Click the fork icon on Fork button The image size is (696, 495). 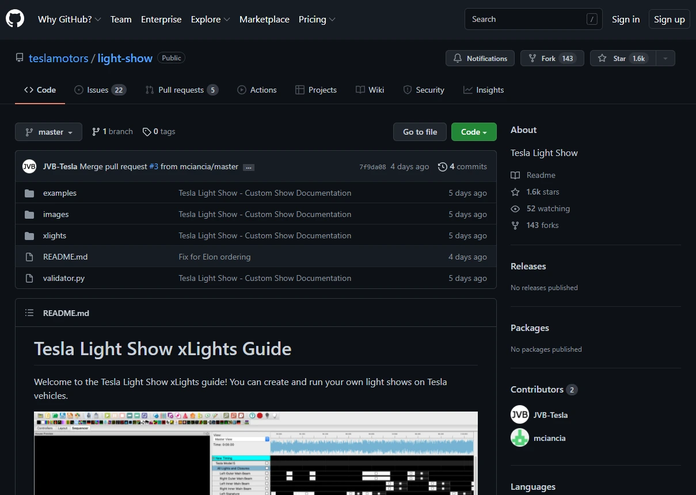point(533,58)
